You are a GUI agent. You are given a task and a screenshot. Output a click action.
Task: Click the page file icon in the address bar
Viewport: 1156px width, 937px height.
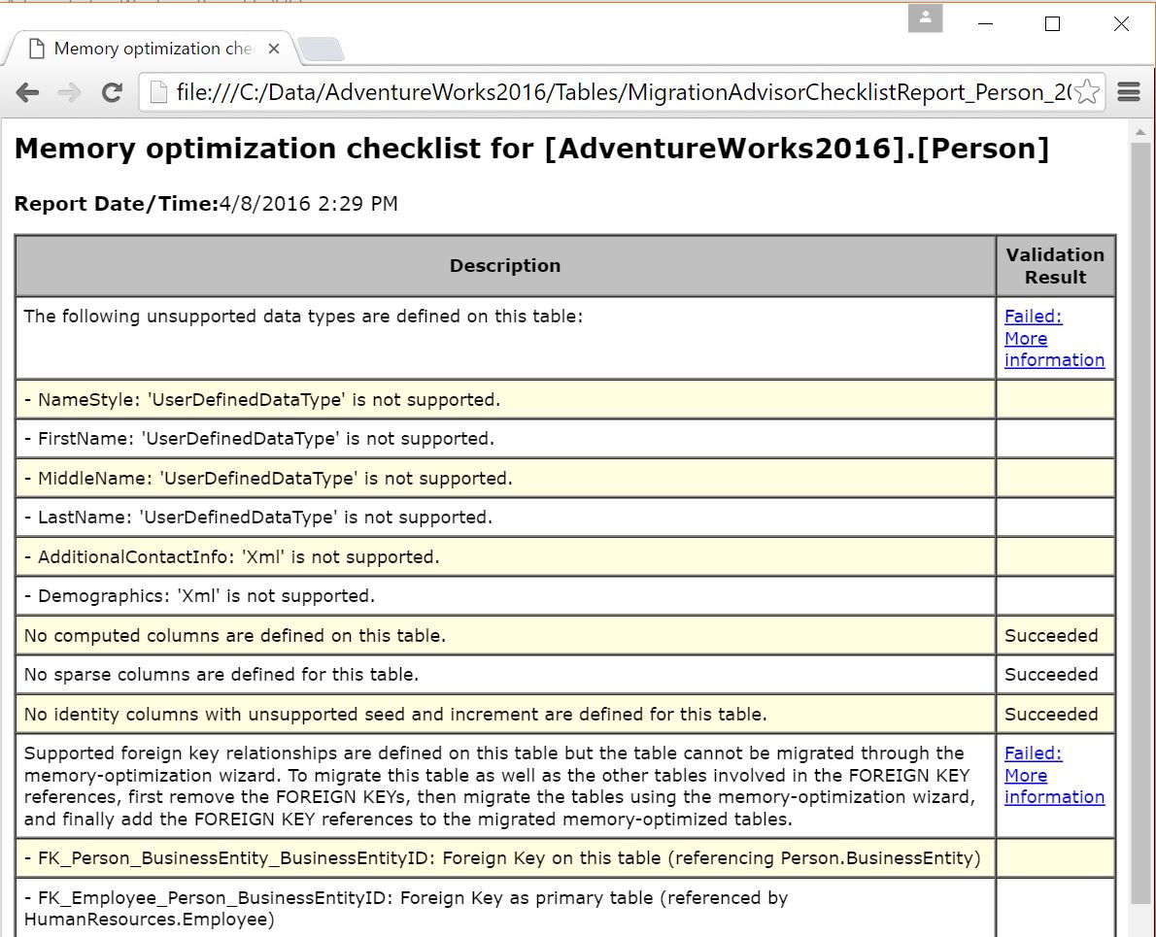coord(157,92)
